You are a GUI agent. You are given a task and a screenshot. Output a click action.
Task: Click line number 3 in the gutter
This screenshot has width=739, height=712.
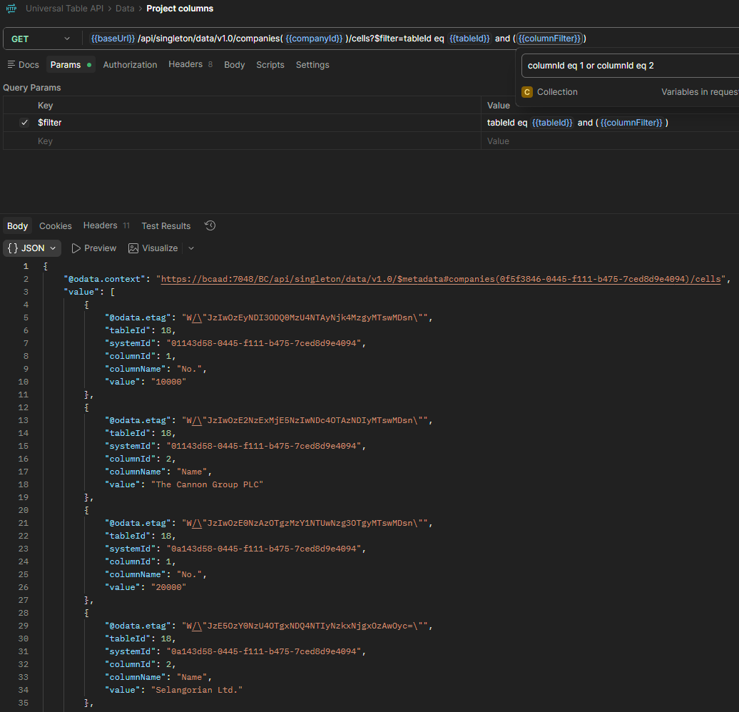click(26, 292)
